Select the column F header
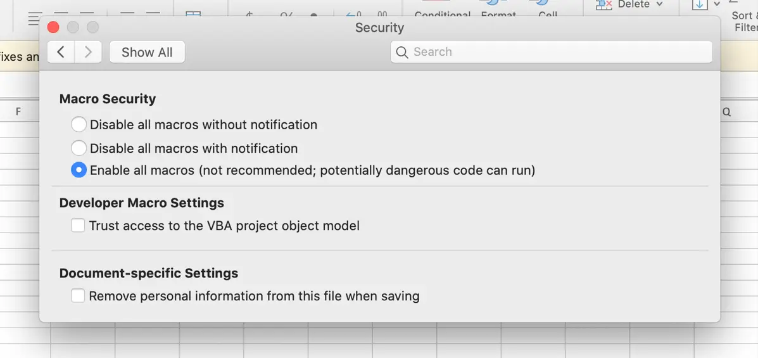 coord(18,112)
